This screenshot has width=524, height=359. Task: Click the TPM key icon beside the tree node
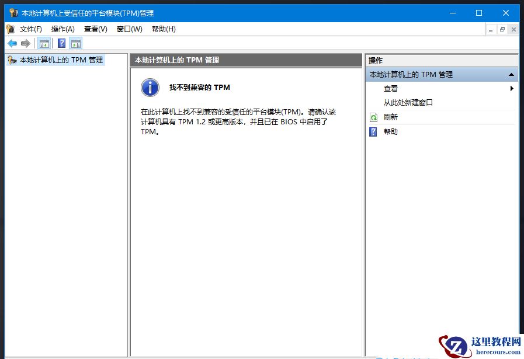[11, 60]
